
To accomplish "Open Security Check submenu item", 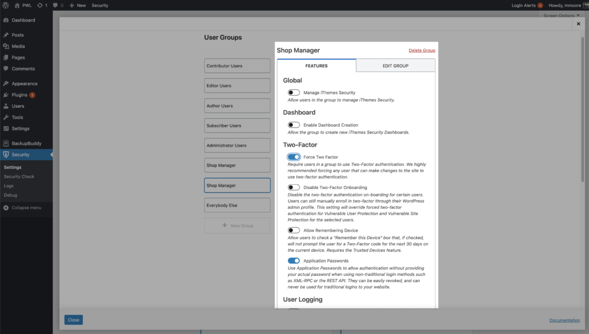I will point(19,176).
